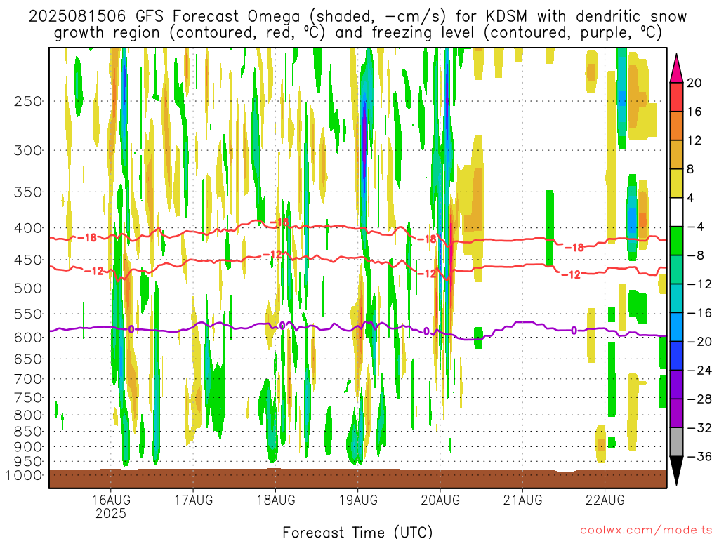This screenshot has height=539, width=719.
Task: Click the rightmost red -12 contour label
Action: pyautogui.click(x=571, y=274)
